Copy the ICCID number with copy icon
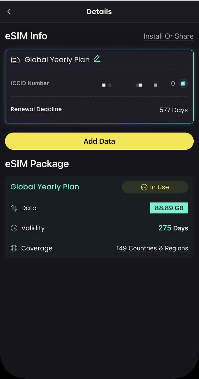 tap(183, 83)
